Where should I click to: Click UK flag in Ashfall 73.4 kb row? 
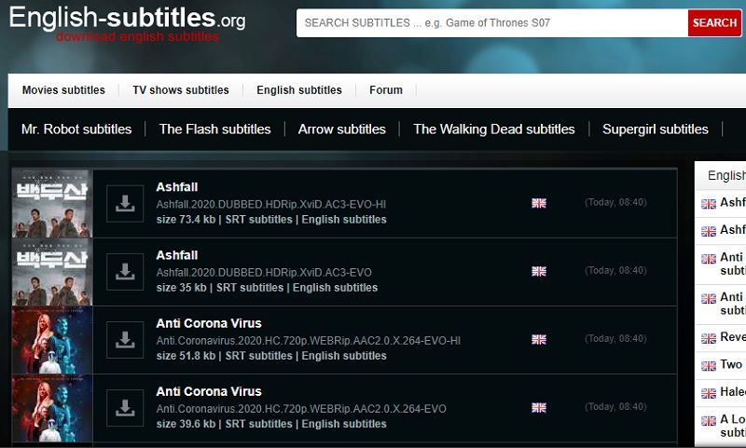[x=539, y=203]
